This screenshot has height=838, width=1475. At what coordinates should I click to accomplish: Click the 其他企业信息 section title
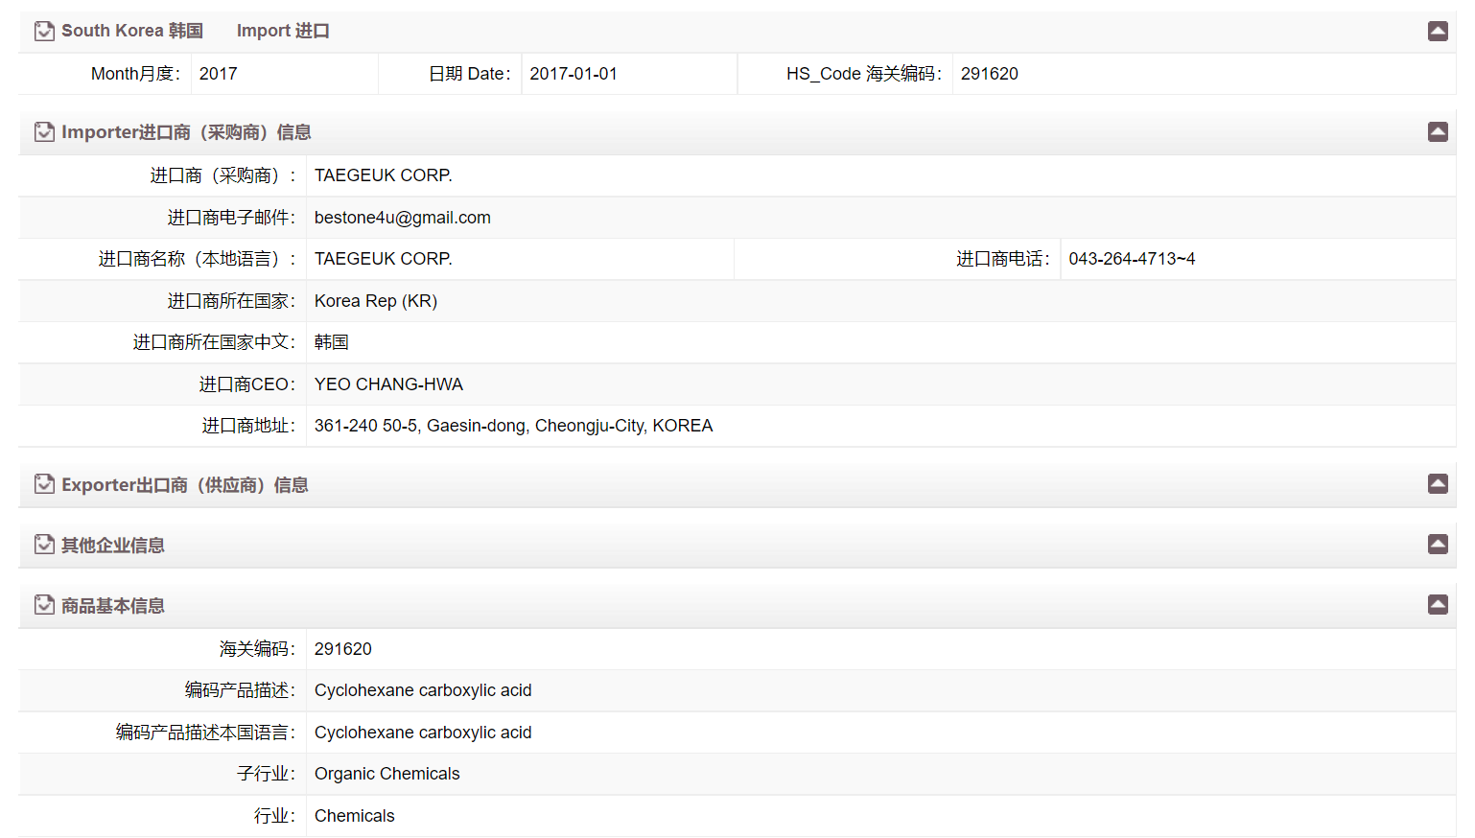pyautogui.click(x=113, y=546)
